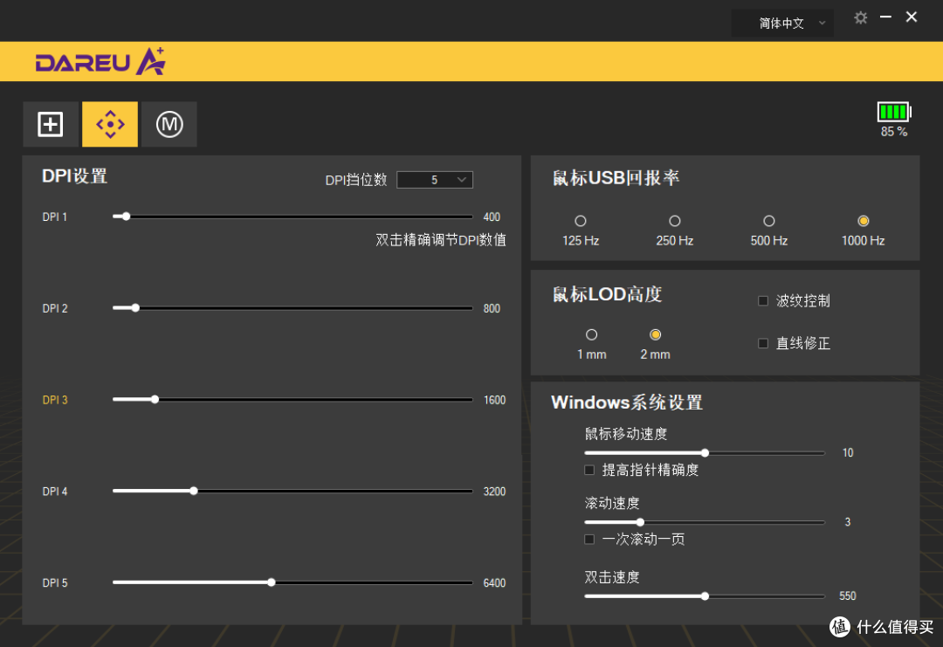Image resolution: width=943 pixels, height=647 pixels.
Task: Click the DPI value 3200
Action: coord(494,492)
